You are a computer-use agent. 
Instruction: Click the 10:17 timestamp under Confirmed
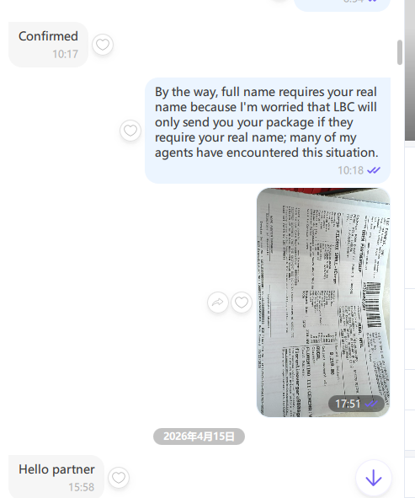[x=65, y=54]
